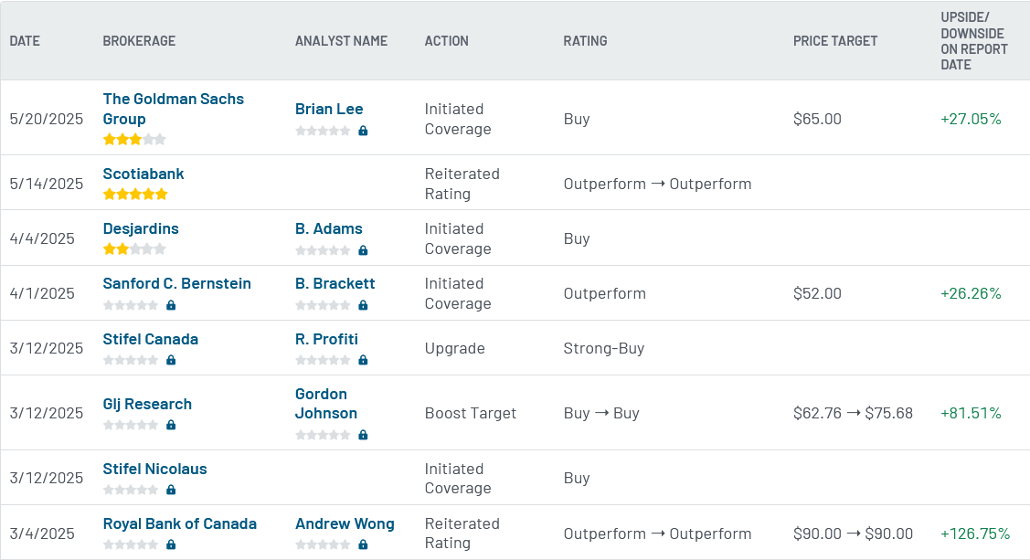
Task: Click Gordon Johnson grey star rating
Action: [x=323, y=435]
